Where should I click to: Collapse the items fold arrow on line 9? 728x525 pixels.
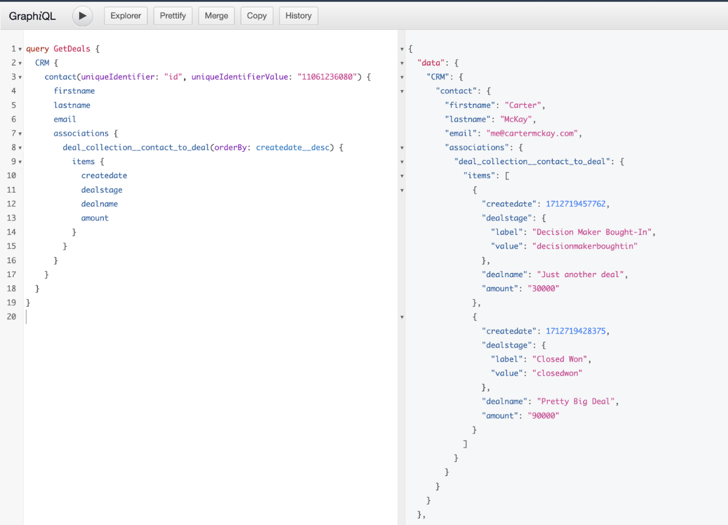point(21,162)
